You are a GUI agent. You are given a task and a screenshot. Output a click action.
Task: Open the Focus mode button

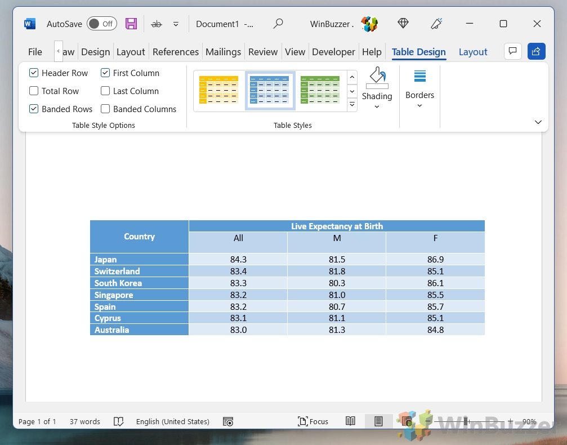pos(312,421)
